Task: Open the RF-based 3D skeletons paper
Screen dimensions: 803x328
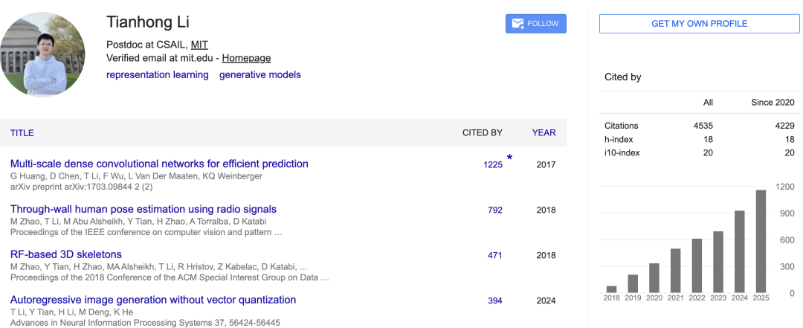Action: (66, 254)
